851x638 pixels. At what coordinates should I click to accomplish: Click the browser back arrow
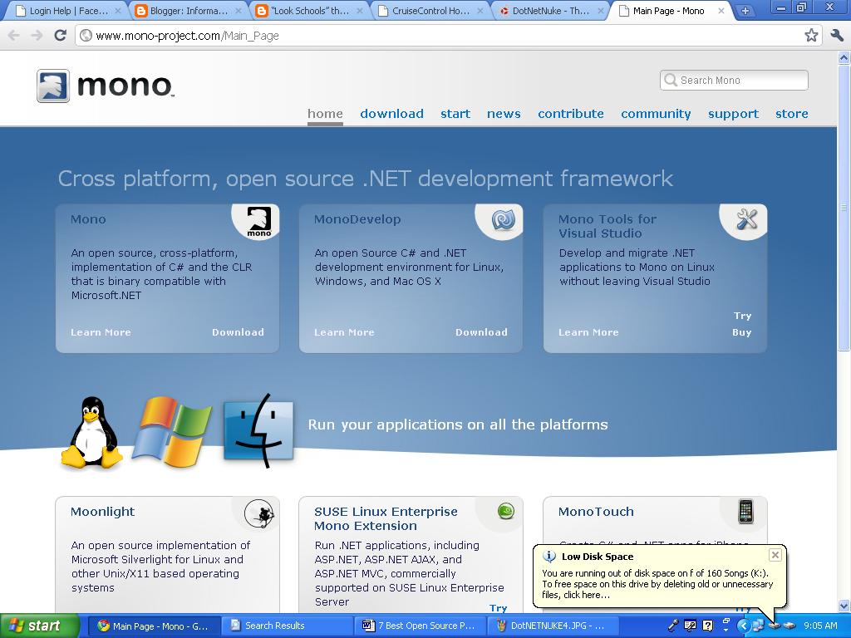[14, 36]
